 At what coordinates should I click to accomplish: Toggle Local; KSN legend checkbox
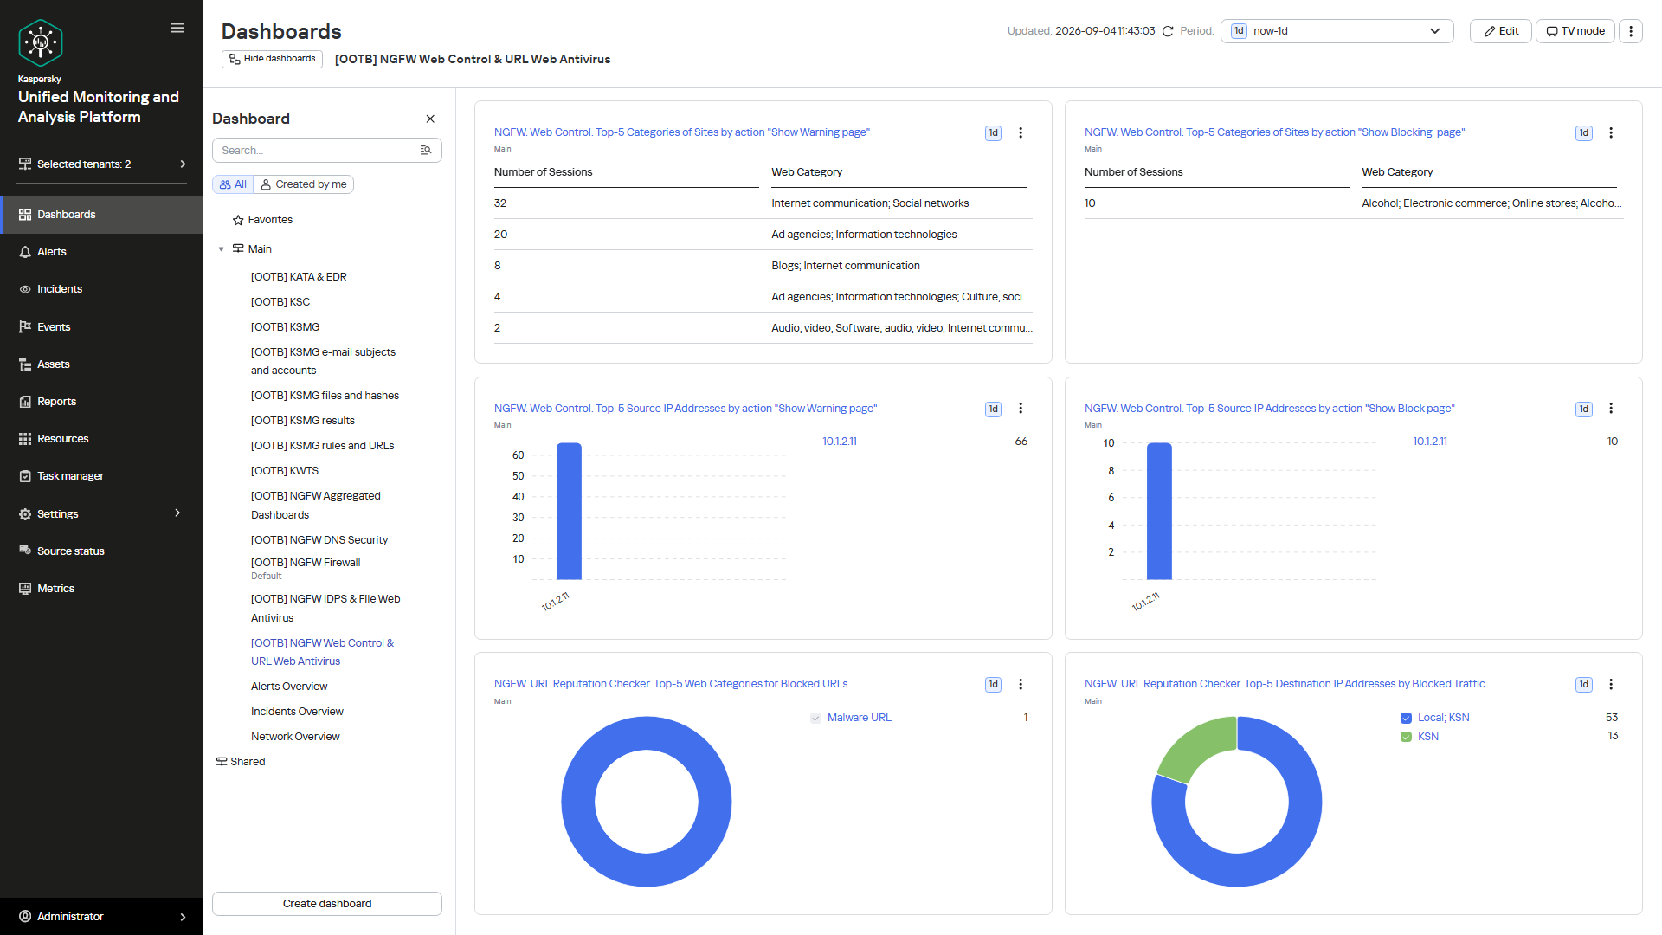pos(1406,718)
